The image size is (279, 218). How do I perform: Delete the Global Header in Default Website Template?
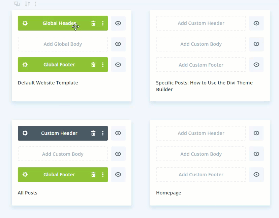(x=93, y=23)
